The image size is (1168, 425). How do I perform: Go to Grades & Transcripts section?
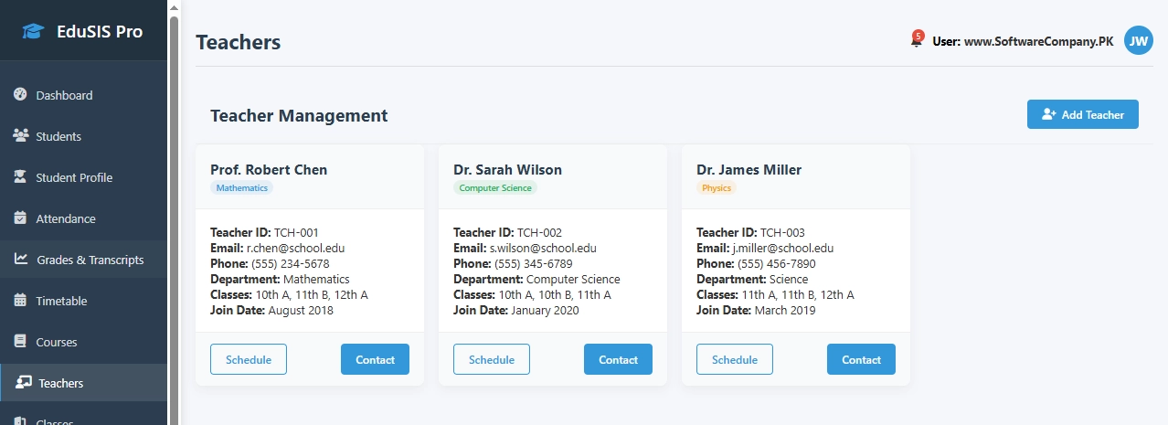pyautogui.click(x=90, y=260)
